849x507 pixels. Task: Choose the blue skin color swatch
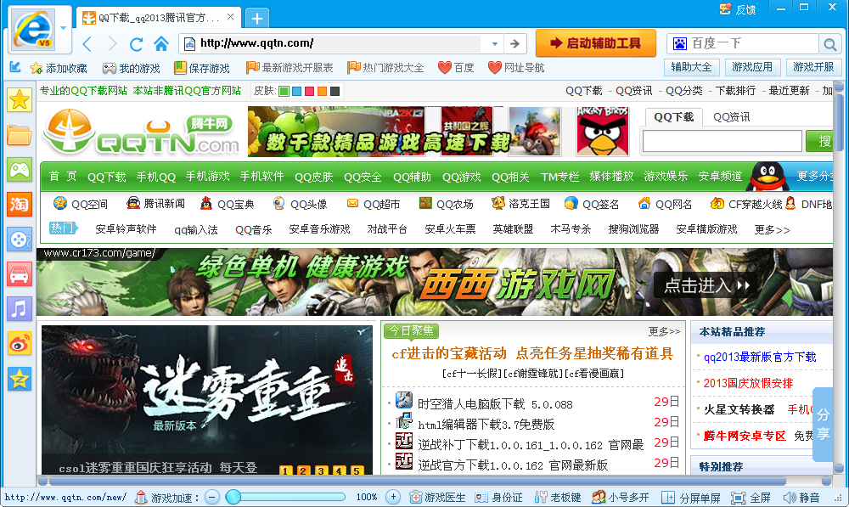pyautogui.click(x=296, y=91)
